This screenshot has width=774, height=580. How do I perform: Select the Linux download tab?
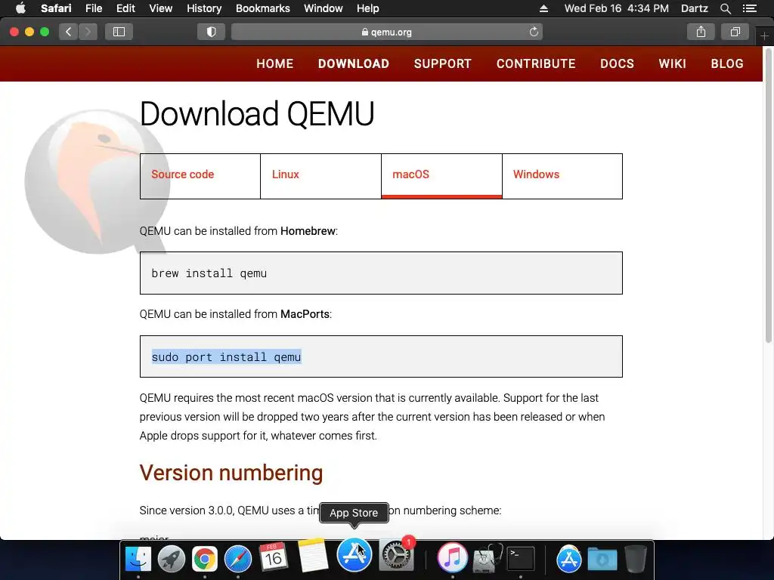point(320,176)
